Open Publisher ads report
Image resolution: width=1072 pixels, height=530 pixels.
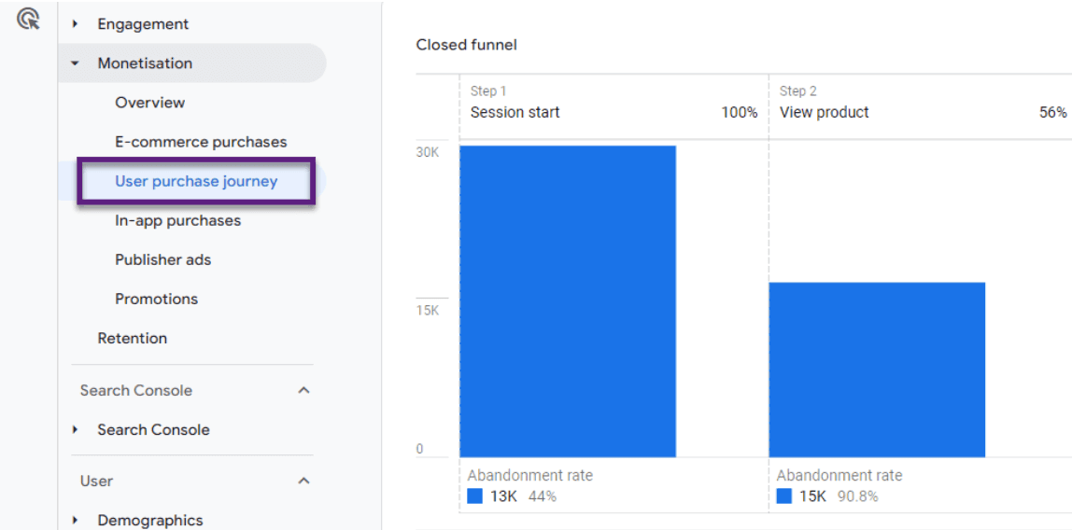(x=162, y=259)
